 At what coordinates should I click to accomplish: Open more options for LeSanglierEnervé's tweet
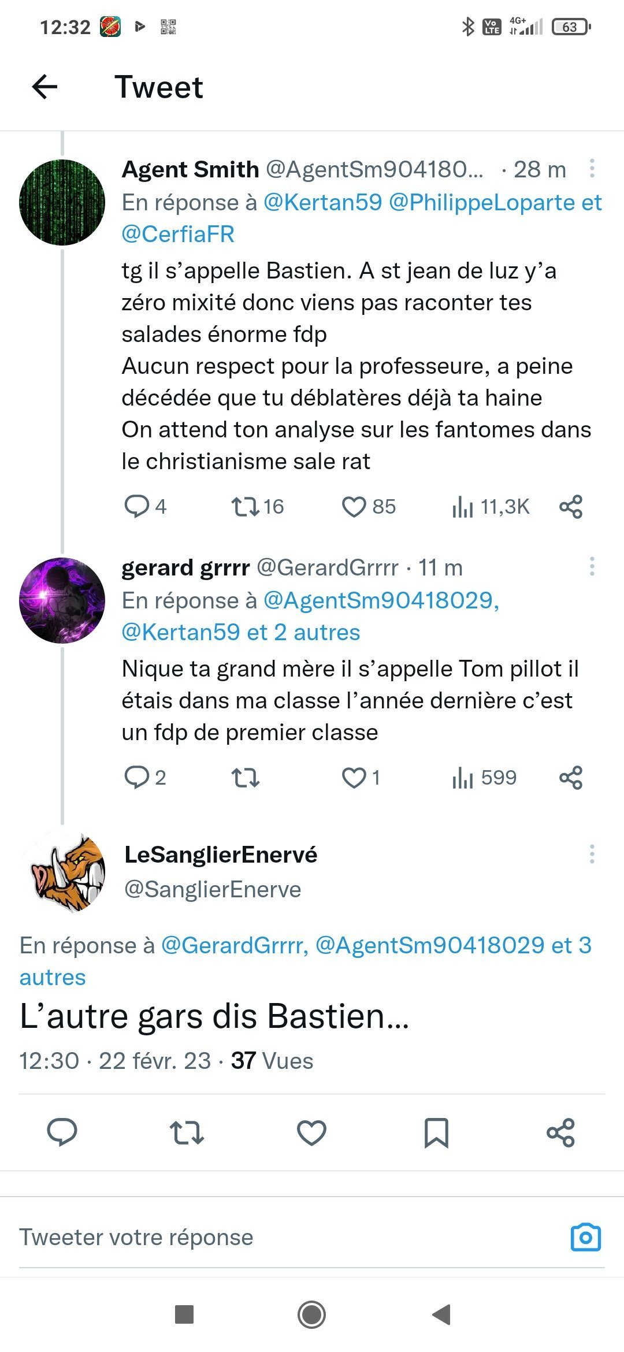click(592, 854)
